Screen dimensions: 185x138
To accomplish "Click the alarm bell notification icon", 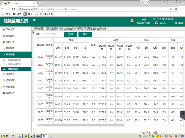I will tap(132, 20).
